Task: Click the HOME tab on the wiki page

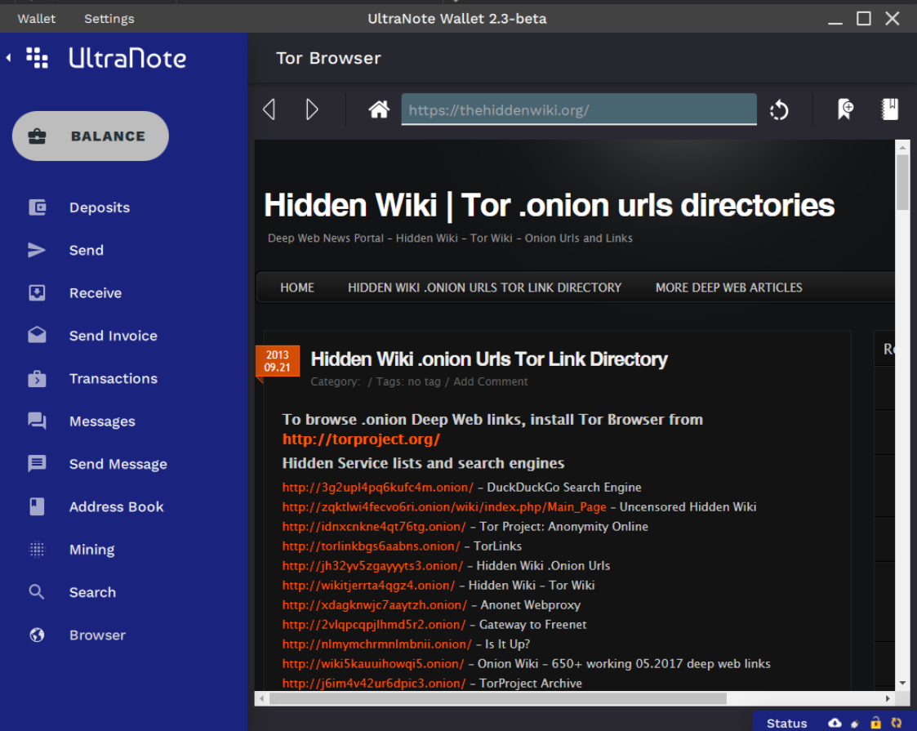Action: click(297, 287)
